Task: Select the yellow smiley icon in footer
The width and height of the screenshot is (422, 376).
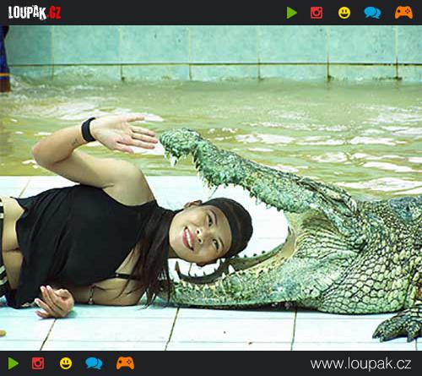Action: (x=66, y=363)
